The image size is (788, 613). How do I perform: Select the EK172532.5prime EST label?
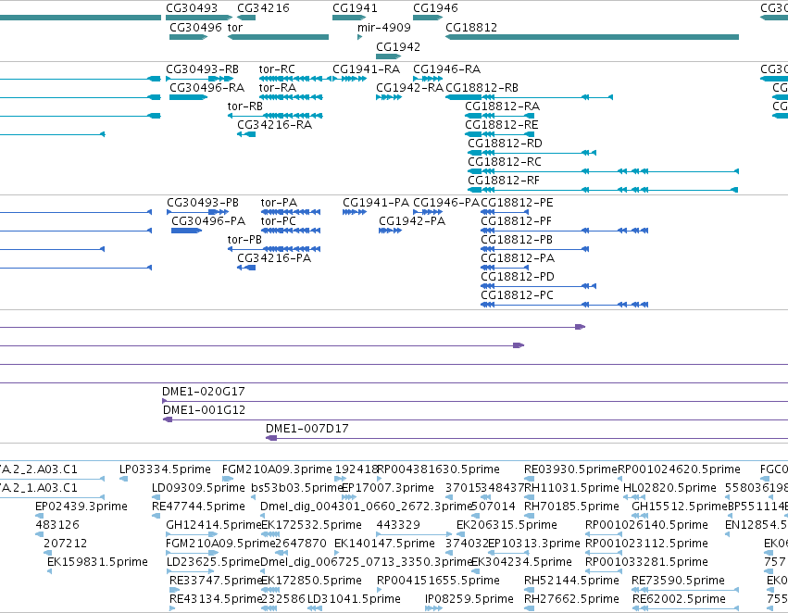[311, 526]
